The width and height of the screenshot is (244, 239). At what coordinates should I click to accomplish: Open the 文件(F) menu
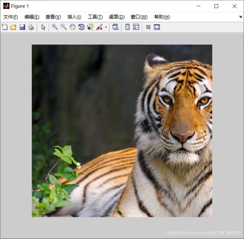pos(10,17)
